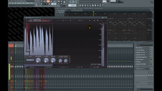The height and width of the screenshot is (91, 162).
Task: Click the Pro-L Copy button
Action: click(66, 20)
